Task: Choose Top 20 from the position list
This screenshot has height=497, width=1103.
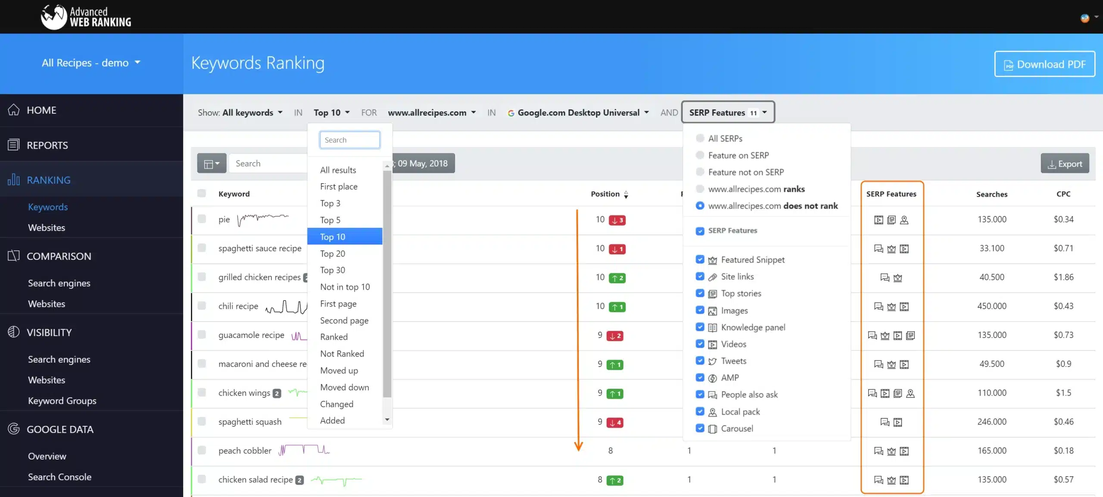Action: point(332,253)
